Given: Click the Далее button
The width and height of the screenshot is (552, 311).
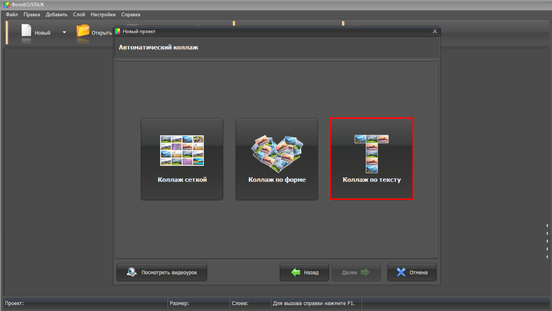Looking at the screenshot, I should 356,272.
